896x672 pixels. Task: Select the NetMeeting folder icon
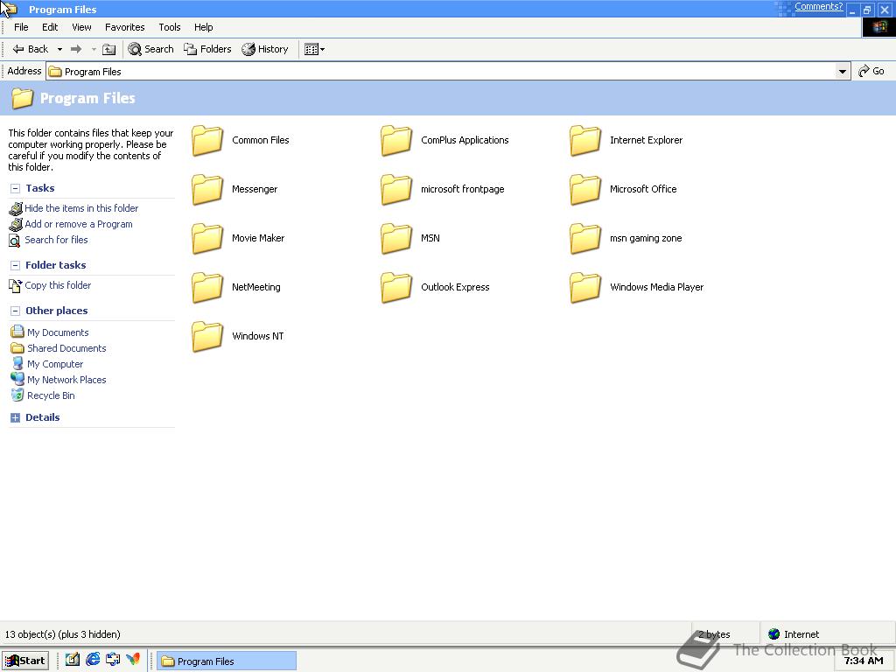click(206, 287)
